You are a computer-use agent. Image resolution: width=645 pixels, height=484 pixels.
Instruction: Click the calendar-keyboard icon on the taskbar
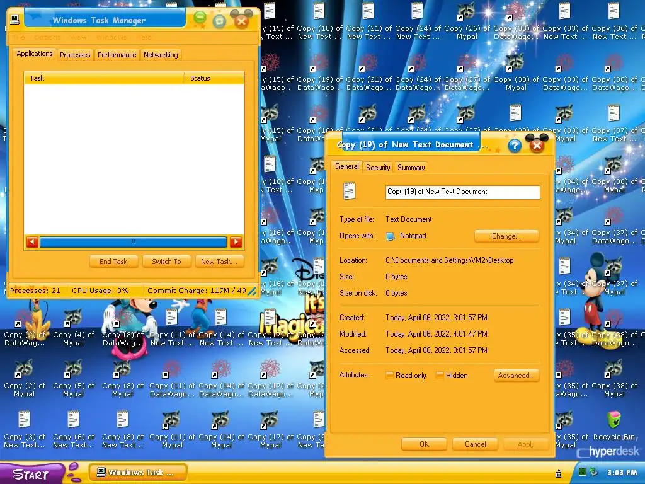pos(559,473)
